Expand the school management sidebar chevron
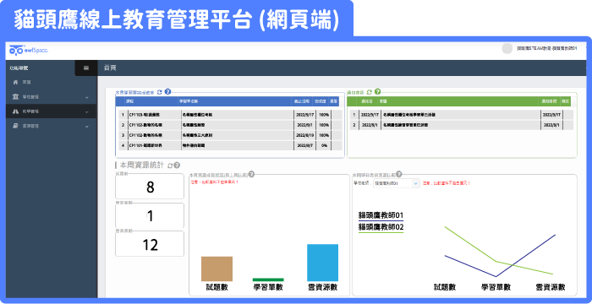 pyautogui.click(x=87, y=97)
